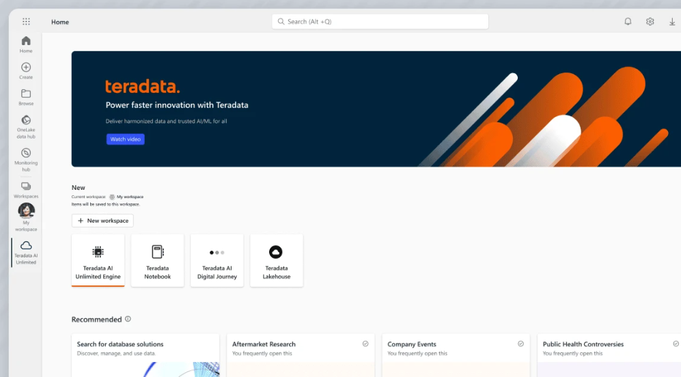The height and width of the screenshot is (377, 681).
Task: Open Search for database solutions card
Action: pos(145,355)
